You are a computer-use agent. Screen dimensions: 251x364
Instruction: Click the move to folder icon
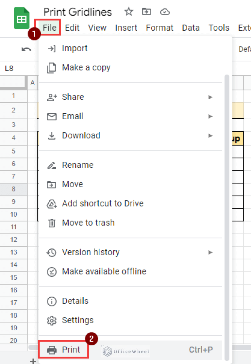(146, 12)
